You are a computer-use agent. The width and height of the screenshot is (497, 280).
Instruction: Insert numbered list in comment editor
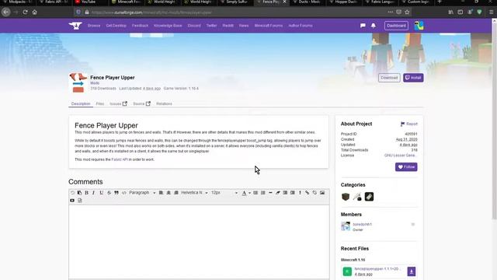(x=263, y=193)
